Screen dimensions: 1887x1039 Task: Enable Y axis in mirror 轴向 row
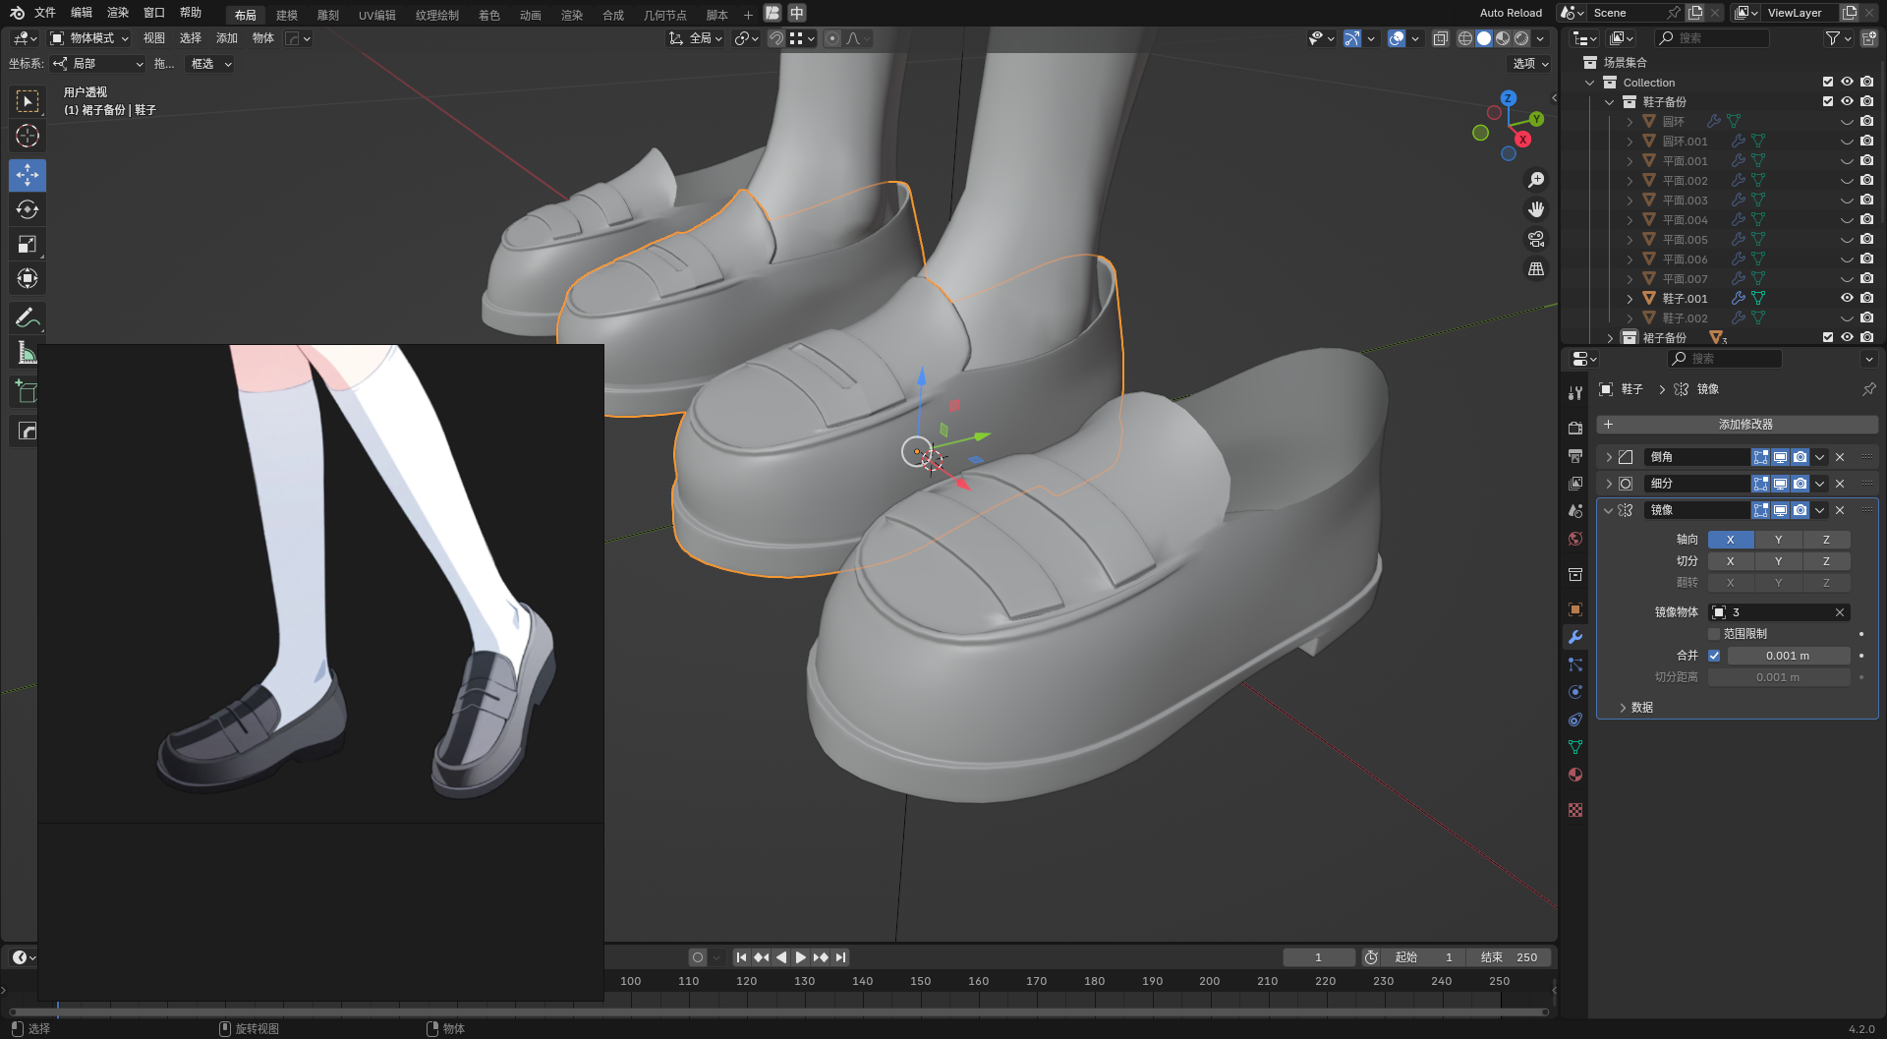click(1778, 540)
